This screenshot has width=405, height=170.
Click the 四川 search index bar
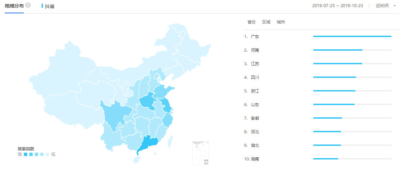pyautogui.click(x=352, y=77)
